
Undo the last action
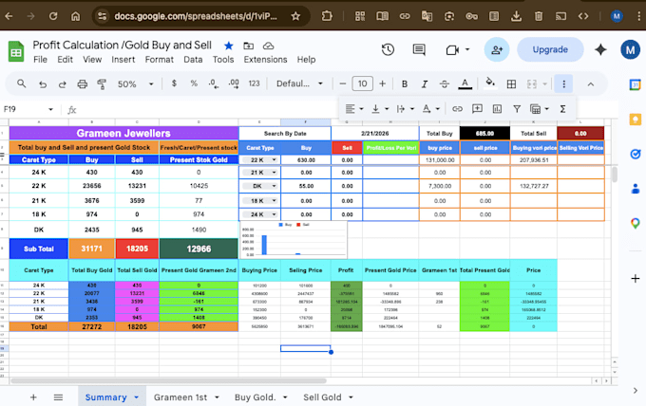43,84
